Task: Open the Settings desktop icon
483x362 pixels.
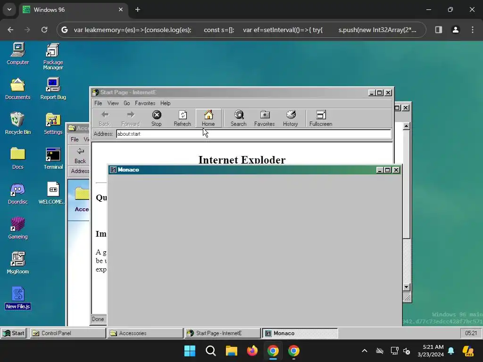Action: 53,123
